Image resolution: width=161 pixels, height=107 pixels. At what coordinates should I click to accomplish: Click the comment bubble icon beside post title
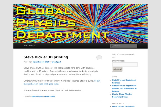pyautogui.click(x=99, y=58)
